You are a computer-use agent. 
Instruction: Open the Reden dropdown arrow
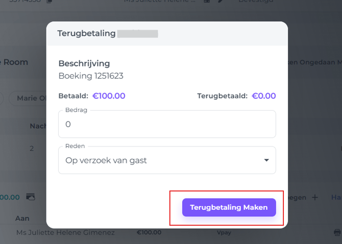[266, 160]
